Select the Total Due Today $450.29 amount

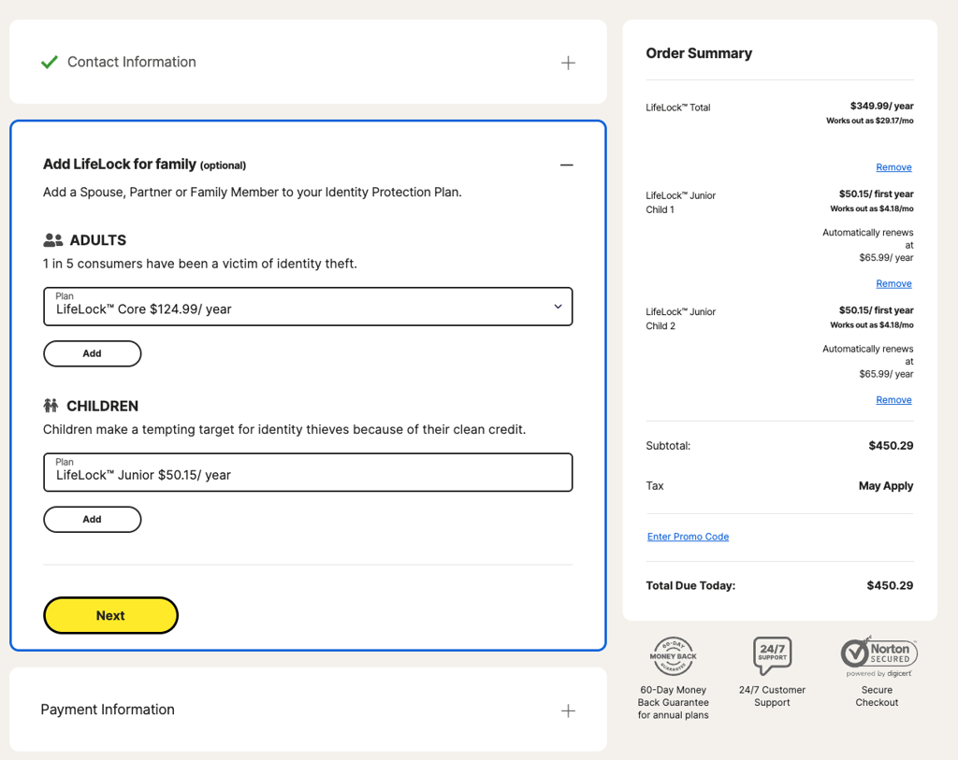coord(890,585)
